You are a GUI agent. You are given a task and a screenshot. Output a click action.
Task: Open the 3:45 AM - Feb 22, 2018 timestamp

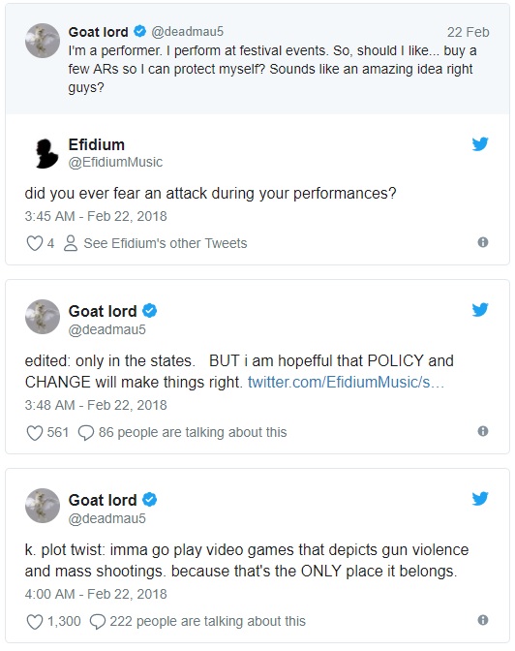click(96, 216)
